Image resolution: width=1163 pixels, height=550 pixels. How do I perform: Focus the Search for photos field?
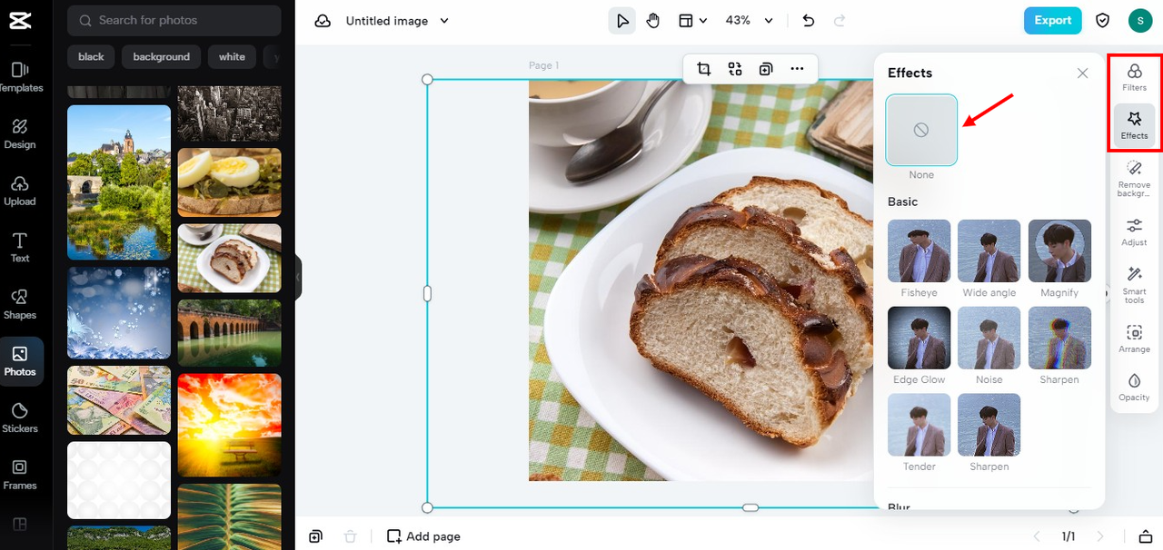pos(174,20)
